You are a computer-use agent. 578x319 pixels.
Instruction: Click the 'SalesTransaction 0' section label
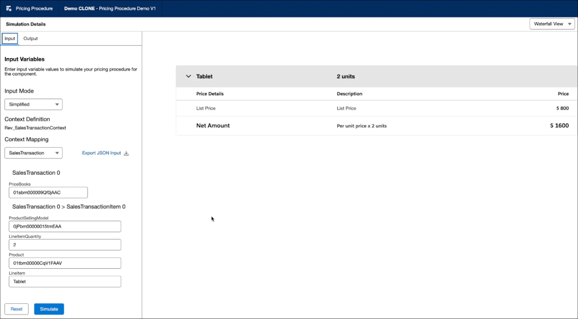(x=36, y=172)
